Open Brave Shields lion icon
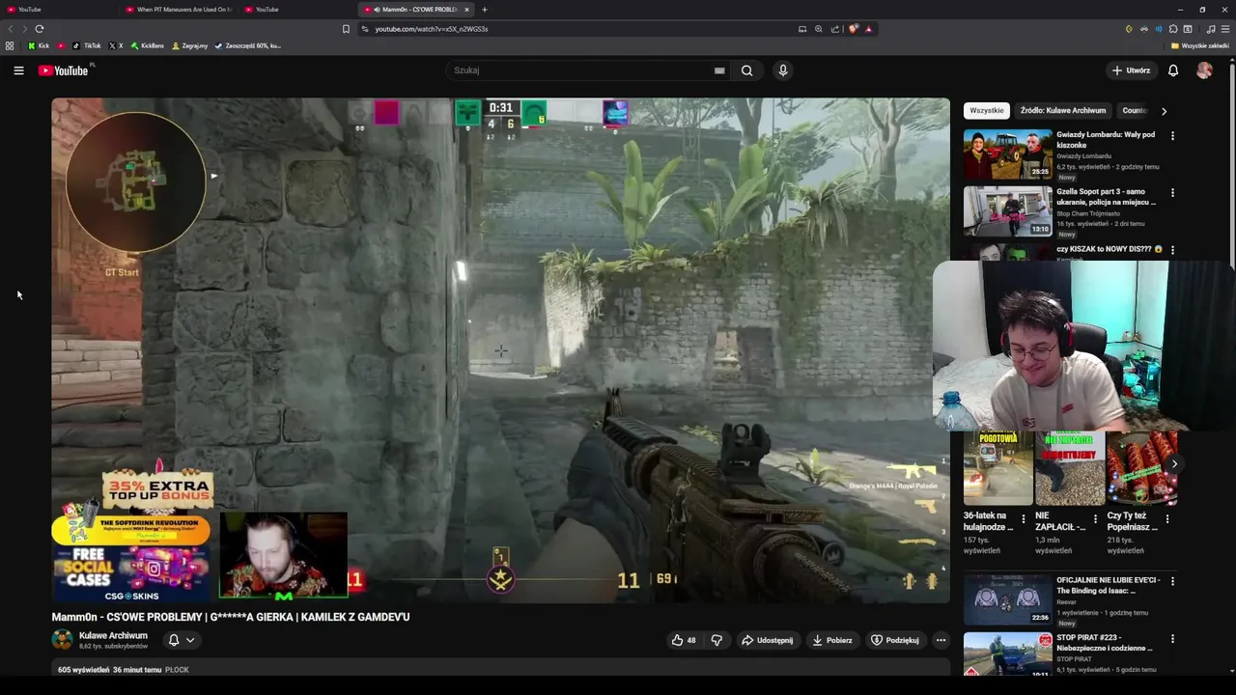Image resolution: width=1236 pixels, height=695 pixels. coord(853,29)
